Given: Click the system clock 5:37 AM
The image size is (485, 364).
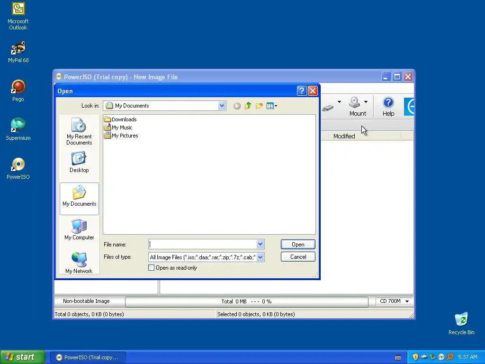Looking at the screenshot, I should tap(467, 357).
